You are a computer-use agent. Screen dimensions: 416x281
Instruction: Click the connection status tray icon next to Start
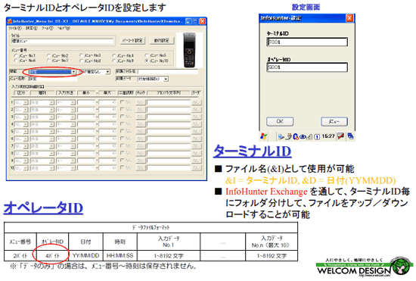[281, 137]
